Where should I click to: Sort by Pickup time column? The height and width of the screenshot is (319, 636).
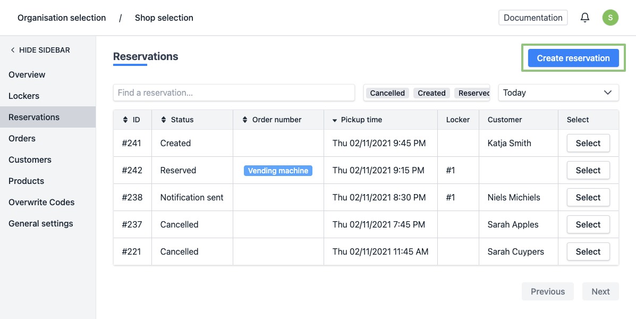357,120
